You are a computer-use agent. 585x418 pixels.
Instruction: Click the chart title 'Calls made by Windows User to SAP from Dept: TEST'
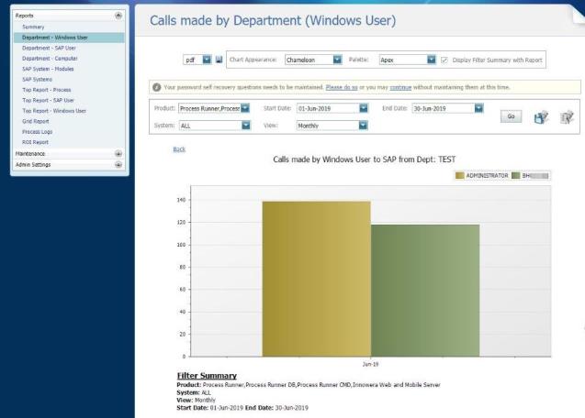364,159
